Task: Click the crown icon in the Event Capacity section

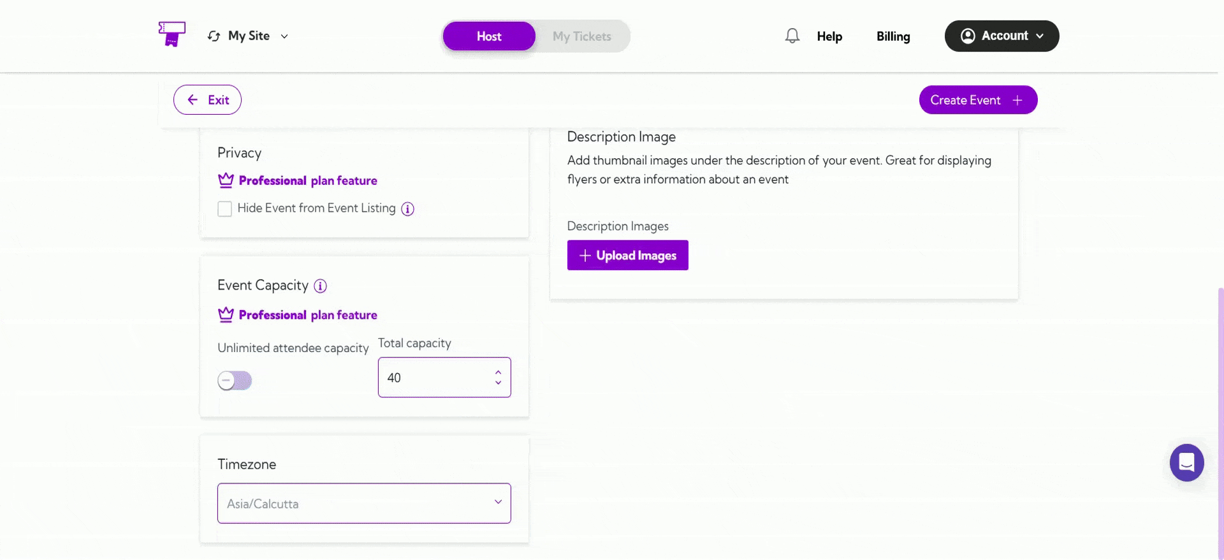Action: [226, 314]
